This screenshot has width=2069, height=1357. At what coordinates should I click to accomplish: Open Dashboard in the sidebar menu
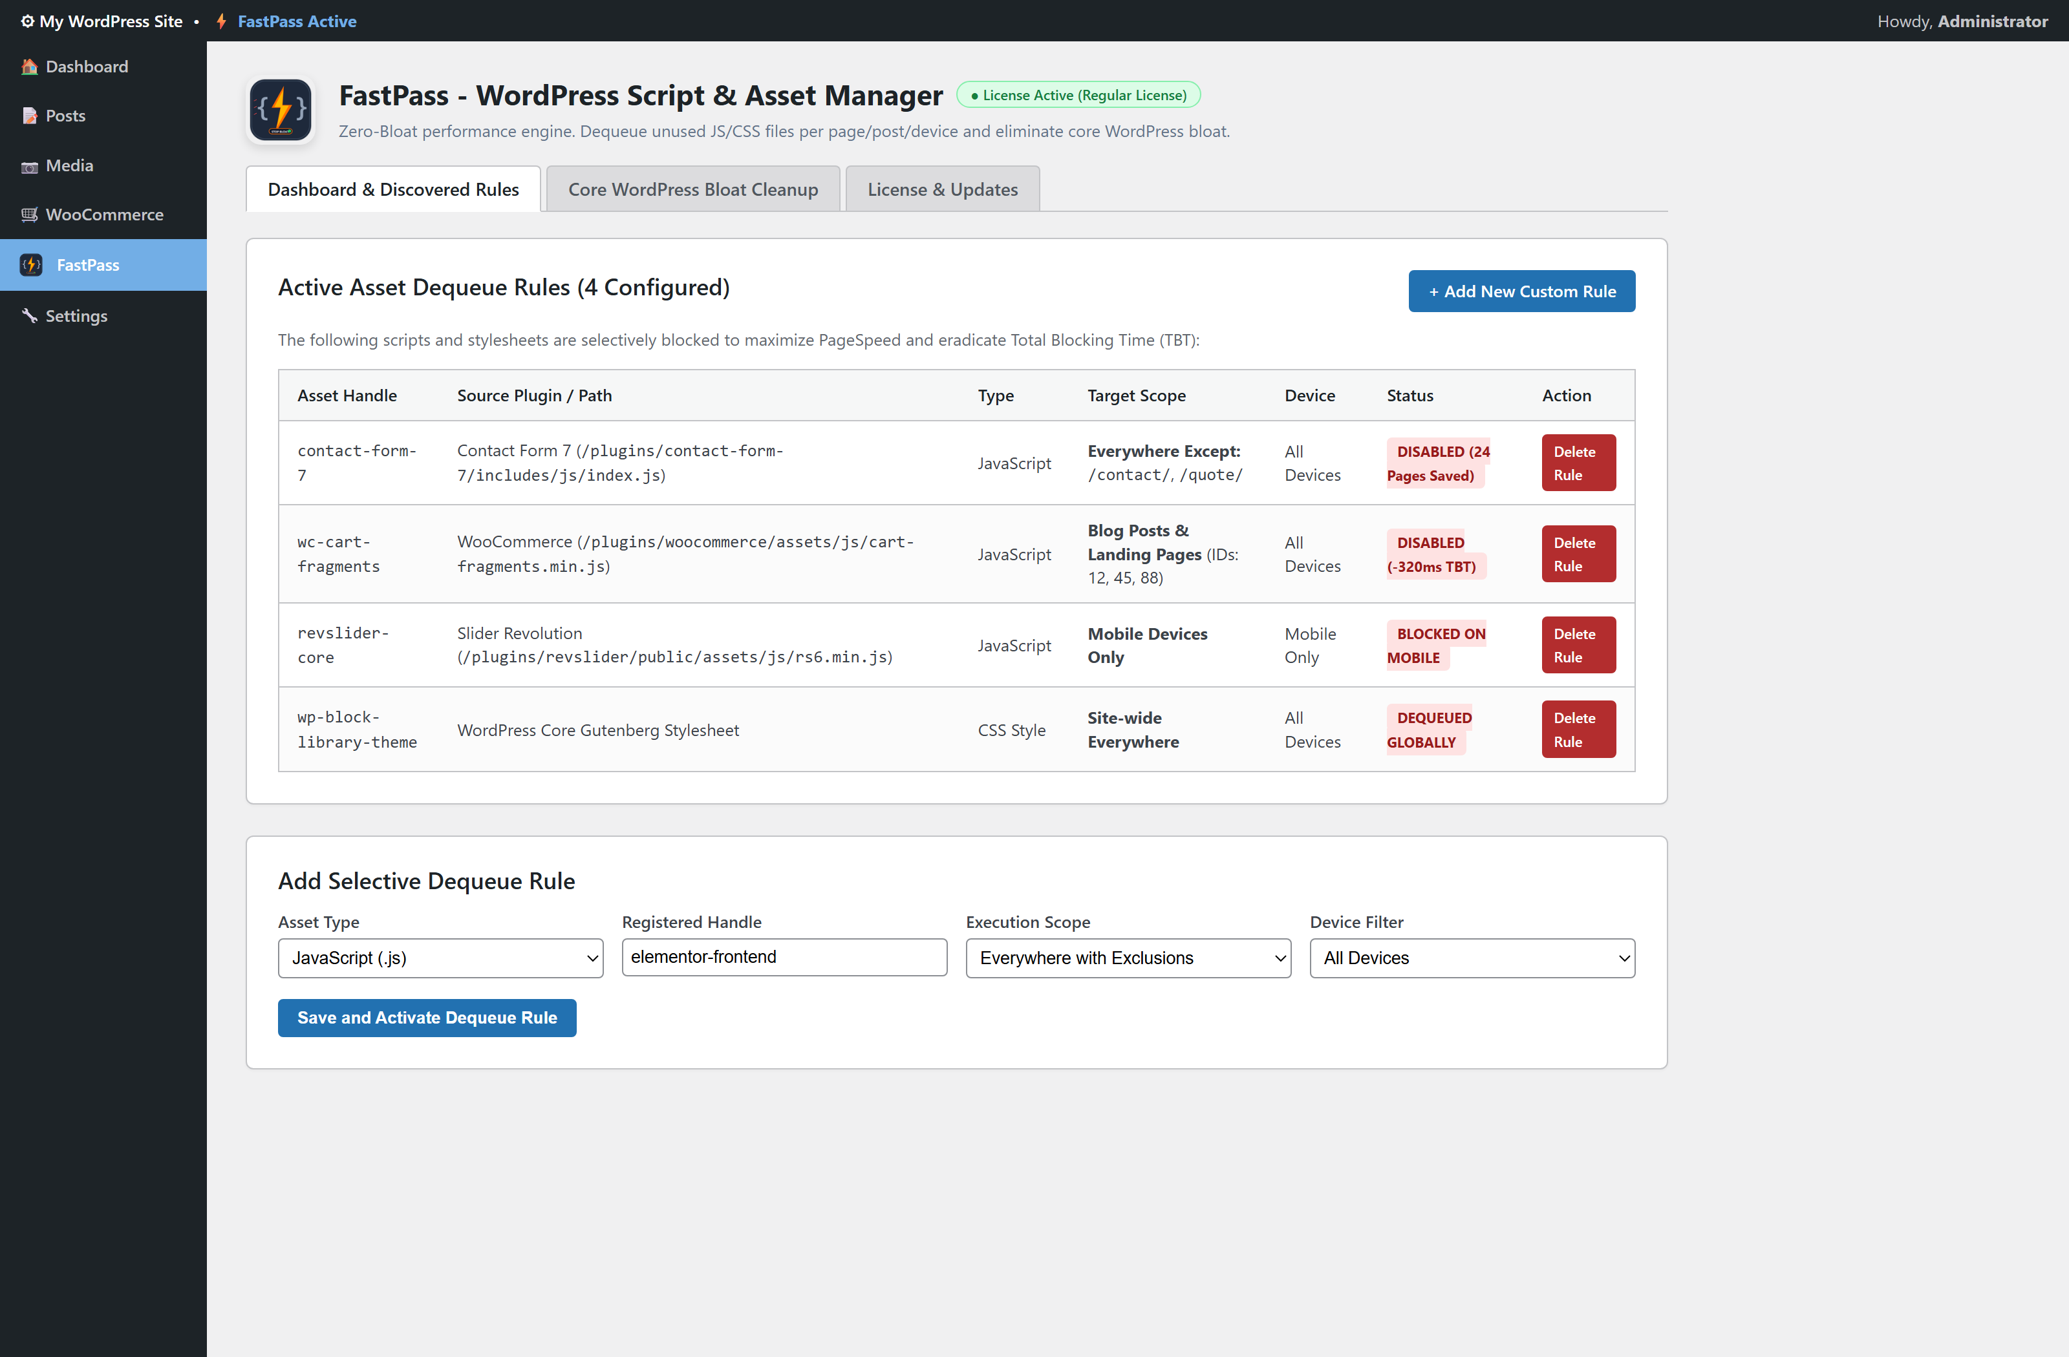pos(103,67)
